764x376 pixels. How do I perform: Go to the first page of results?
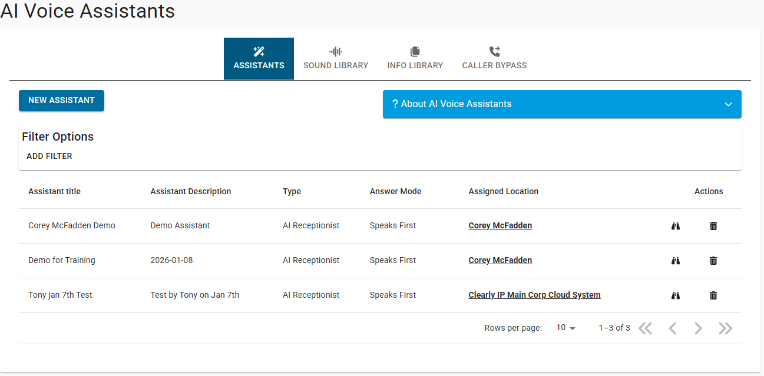(x=646, y=328)
